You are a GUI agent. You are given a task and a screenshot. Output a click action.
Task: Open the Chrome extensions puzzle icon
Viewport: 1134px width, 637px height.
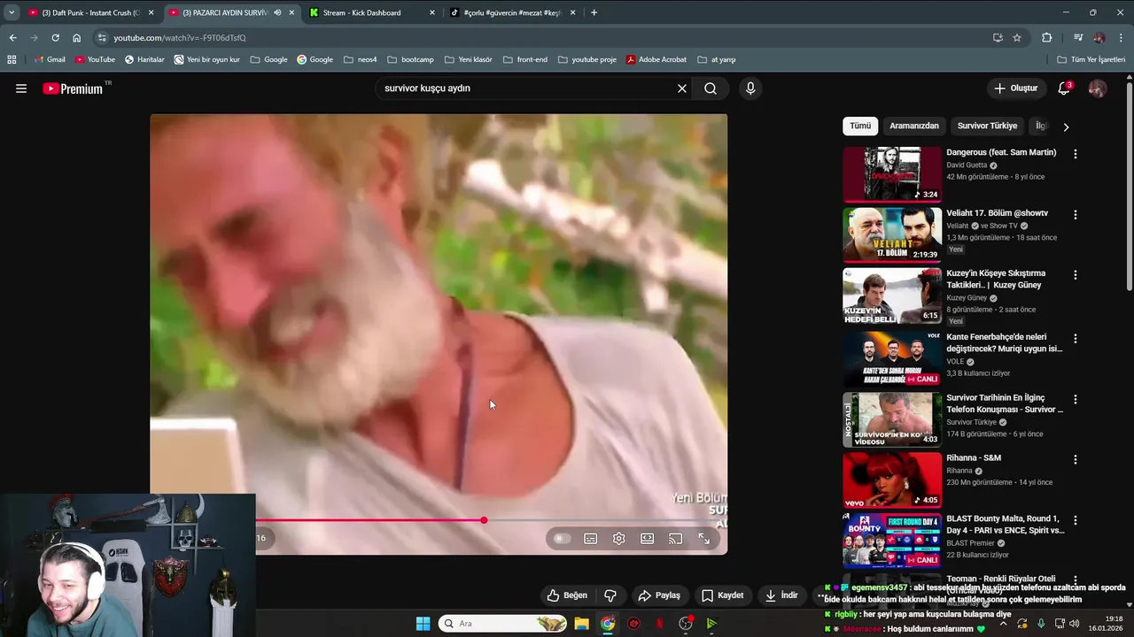(1047, 38)
